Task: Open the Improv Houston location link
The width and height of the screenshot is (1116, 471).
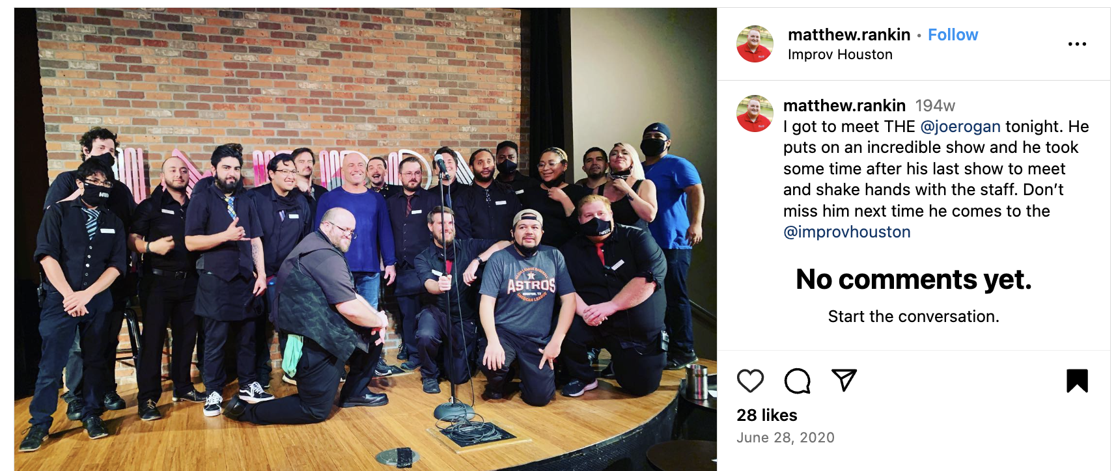Action: click(x=840, y=55)
